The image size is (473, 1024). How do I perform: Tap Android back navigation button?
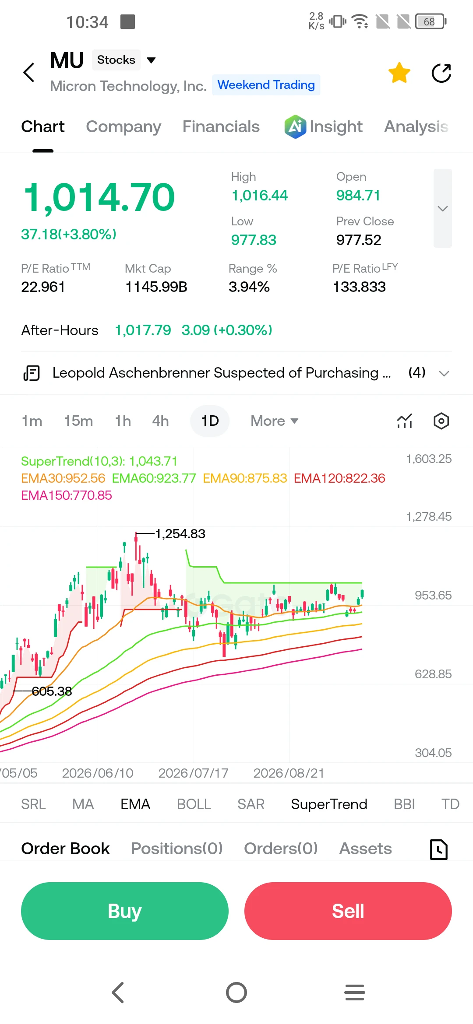pos(118,992)
